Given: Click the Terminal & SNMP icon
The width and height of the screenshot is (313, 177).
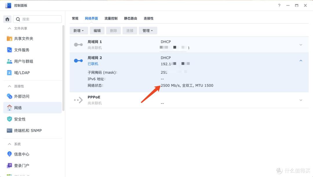Looking at the screenshot, I should [x=9, y=130].
